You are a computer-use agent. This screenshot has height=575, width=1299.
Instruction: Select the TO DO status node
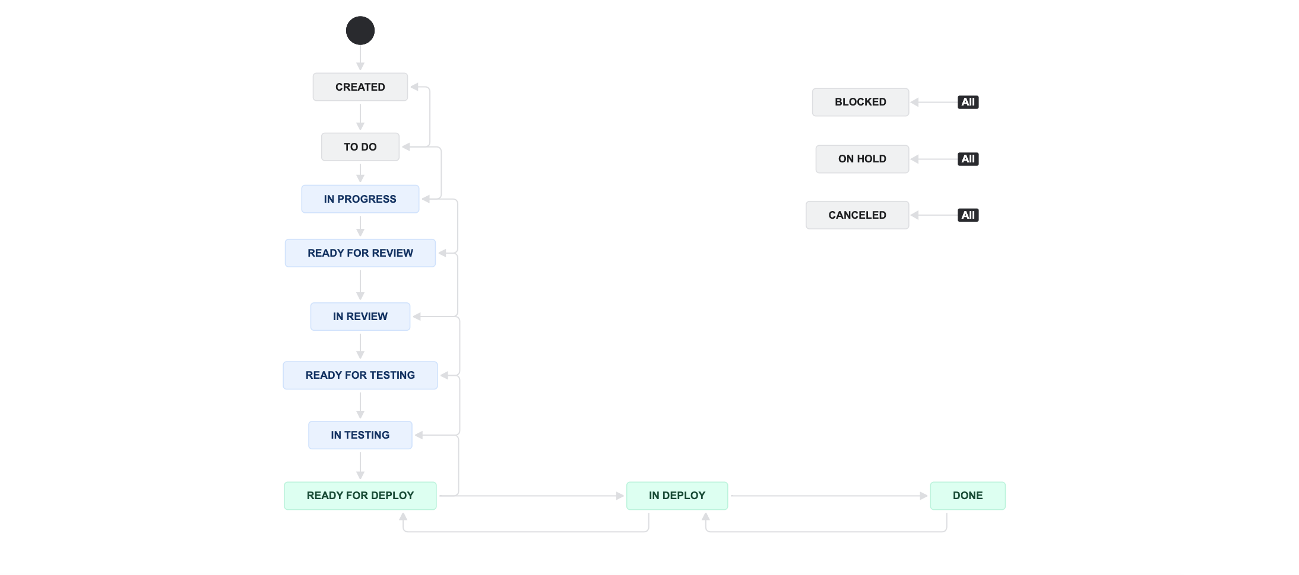360,147
